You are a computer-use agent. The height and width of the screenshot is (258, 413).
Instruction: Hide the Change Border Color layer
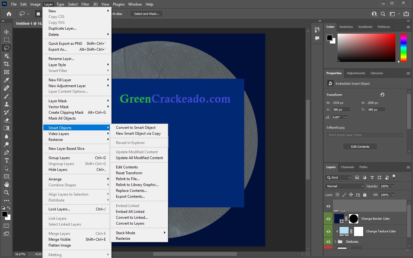tap(328, 218)
